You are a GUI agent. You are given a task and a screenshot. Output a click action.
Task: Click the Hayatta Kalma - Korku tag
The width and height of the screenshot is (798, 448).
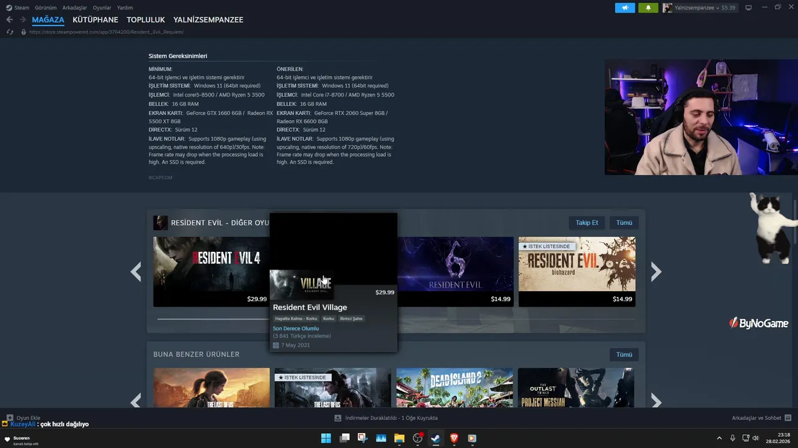[x=296, y=319]
